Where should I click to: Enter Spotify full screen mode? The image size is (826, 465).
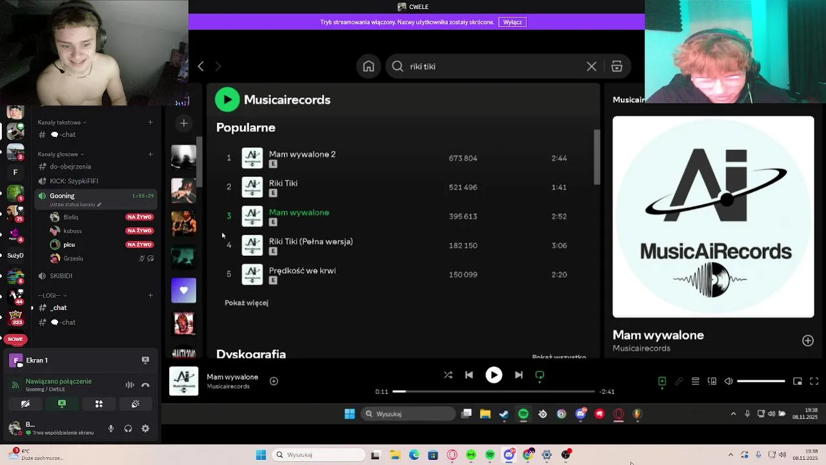point(814,381)
